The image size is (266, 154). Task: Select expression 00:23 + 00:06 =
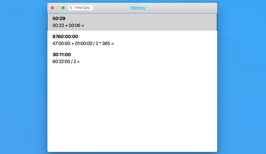[x=68, y=25]
